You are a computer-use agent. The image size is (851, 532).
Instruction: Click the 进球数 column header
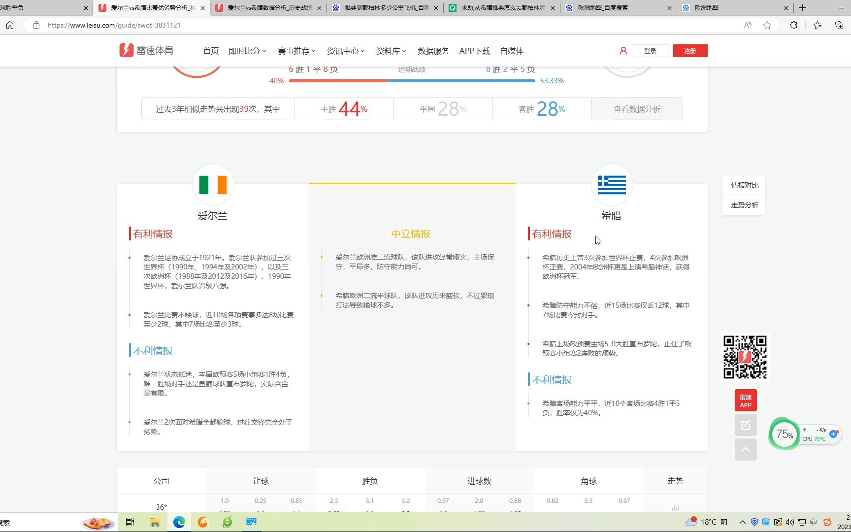pos(479,481)
